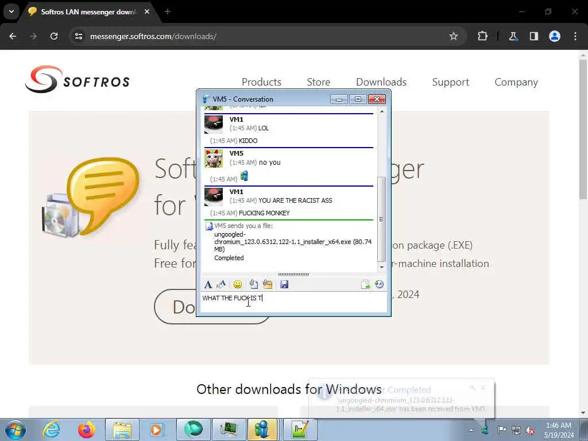
Task: Click the Softros LAN Messenger taskbar button
Action: pos(262,430)
